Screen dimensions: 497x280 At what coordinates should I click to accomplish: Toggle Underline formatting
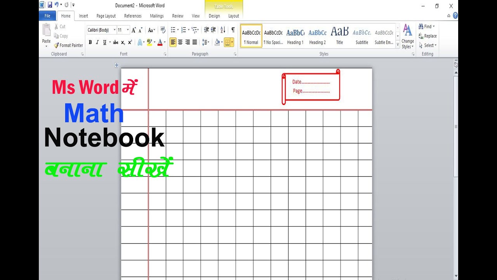104,42
